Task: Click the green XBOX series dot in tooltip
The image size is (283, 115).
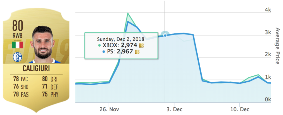Action: click(x=100, y=46)
